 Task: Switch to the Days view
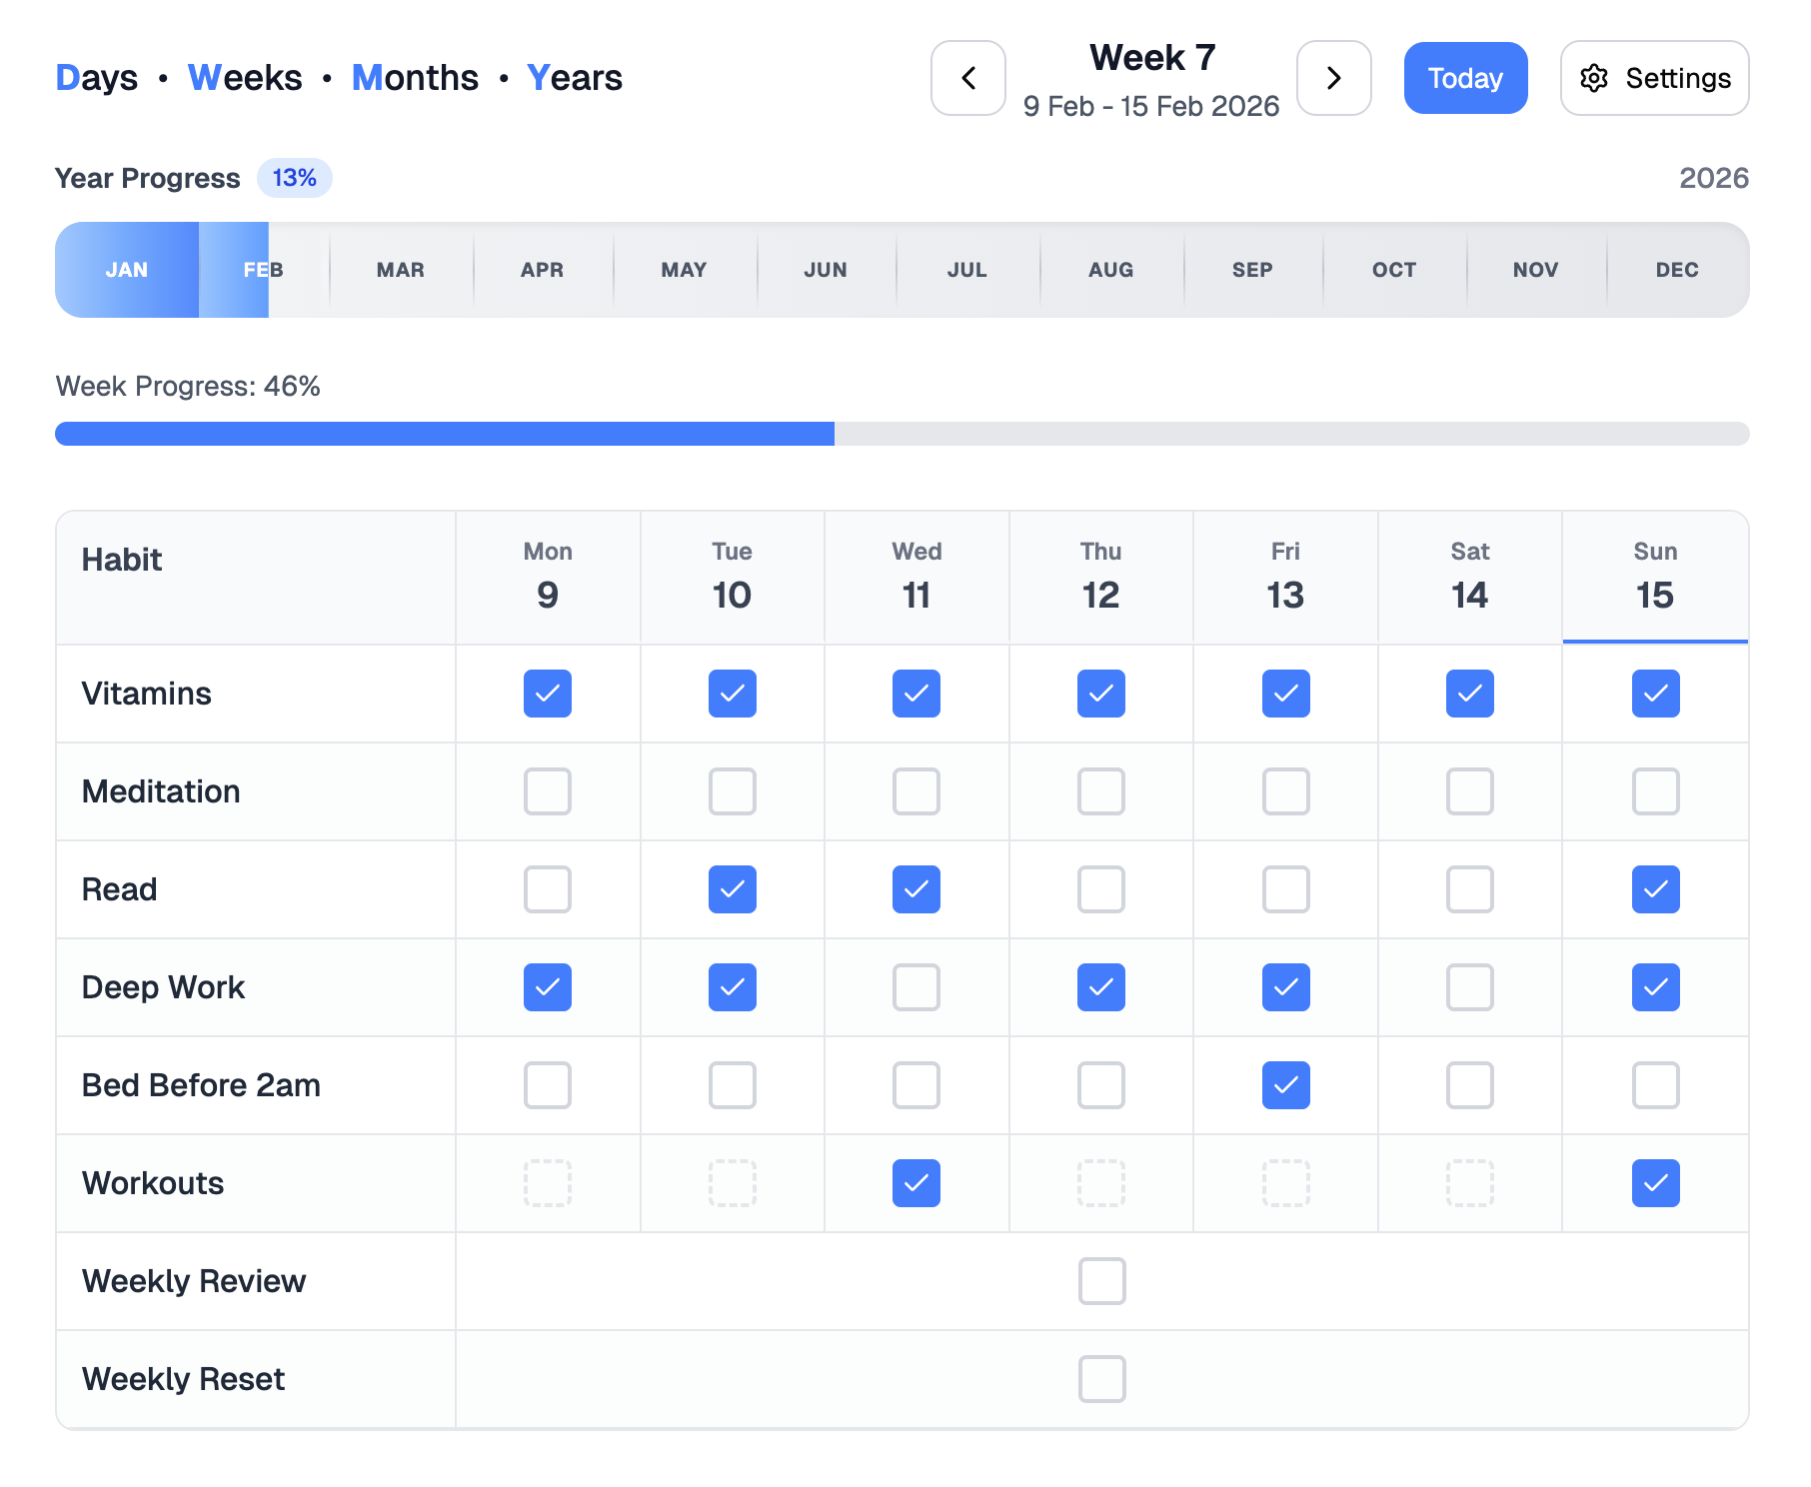[x=96, y=77]
